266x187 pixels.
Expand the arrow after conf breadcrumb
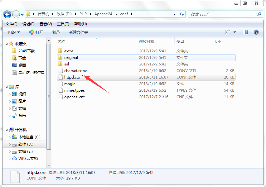click(132, 14)
